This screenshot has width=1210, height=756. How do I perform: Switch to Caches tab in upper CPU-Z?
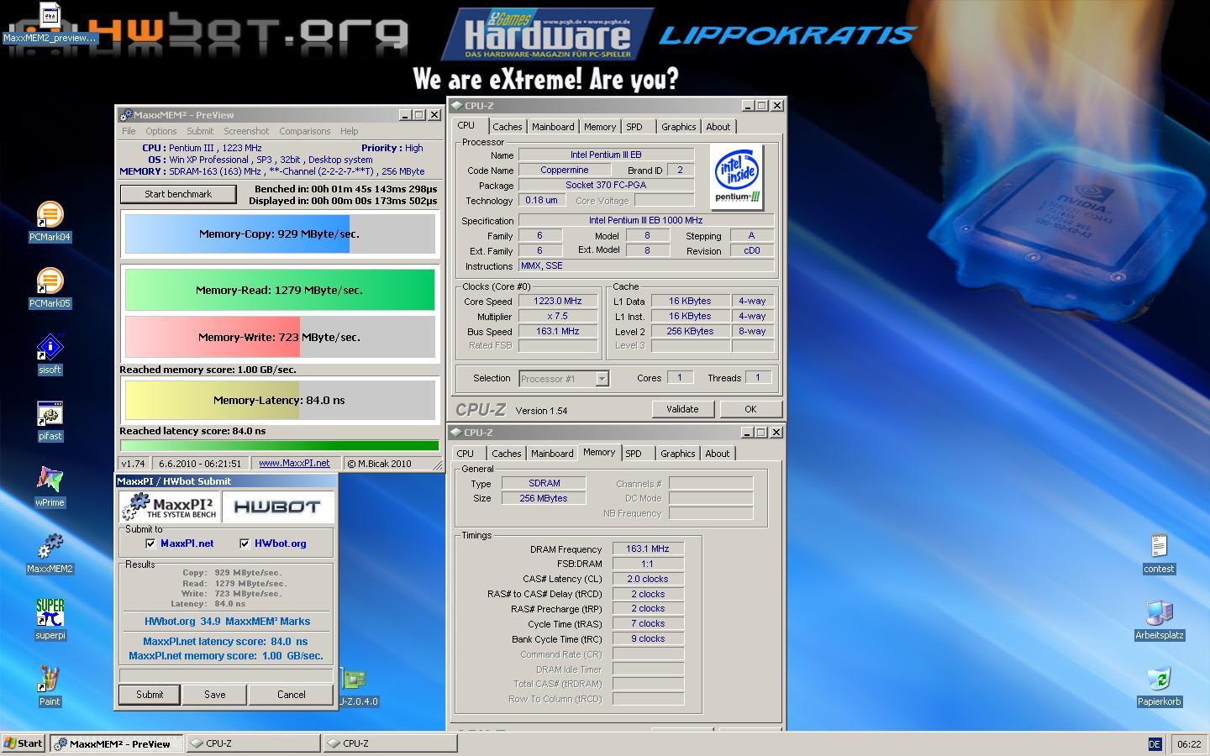(507, 127)
